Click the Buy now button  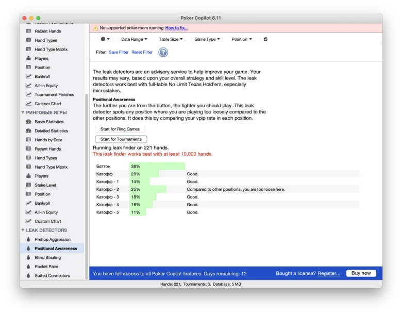point(361,273)
